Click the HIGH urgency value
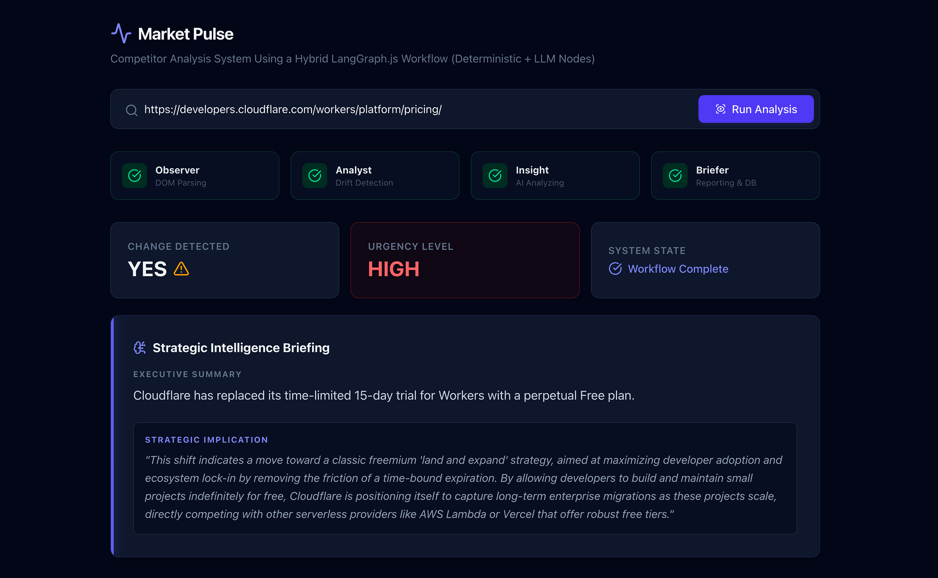 click(x=394, y=269)
